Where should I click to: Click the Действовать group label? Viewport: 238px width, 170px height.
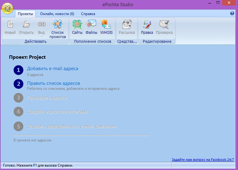point(35,42)
